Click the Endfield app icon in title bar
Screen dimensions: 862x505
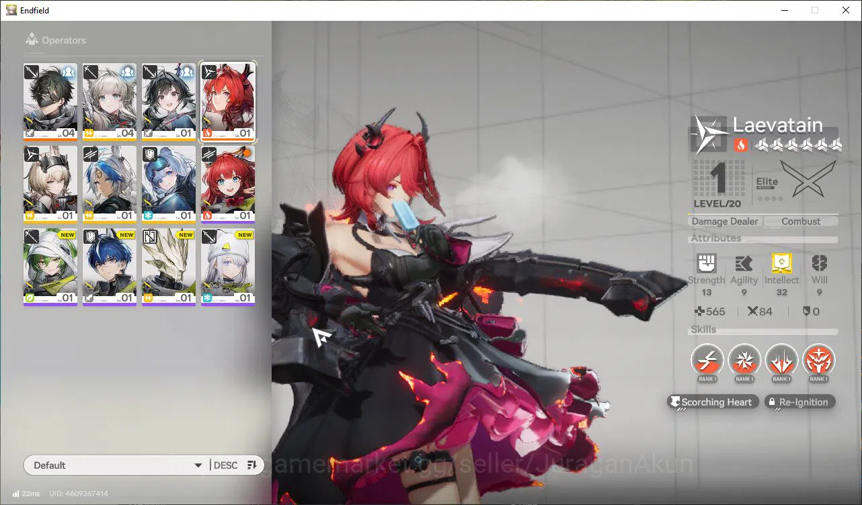(x=11, y=10)
